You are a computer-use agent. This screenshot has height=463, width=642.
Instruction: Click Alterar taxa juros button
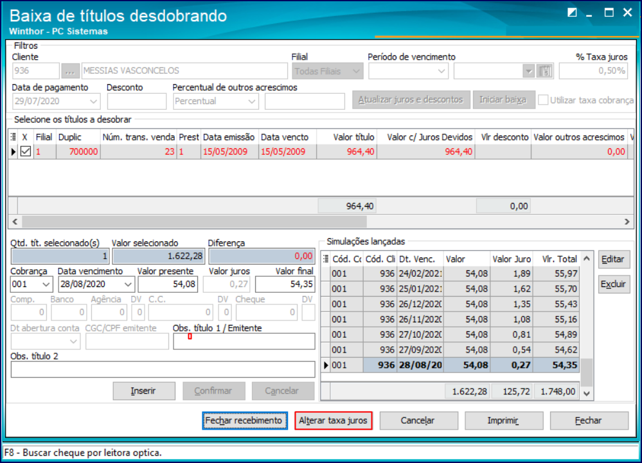(x=334, y=421)
